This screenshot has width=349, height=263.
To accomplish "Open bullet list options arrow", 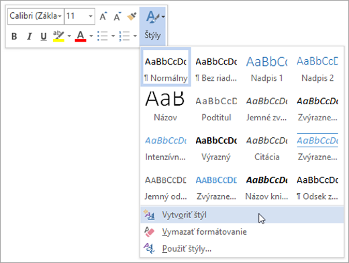I will click(113, 36).
